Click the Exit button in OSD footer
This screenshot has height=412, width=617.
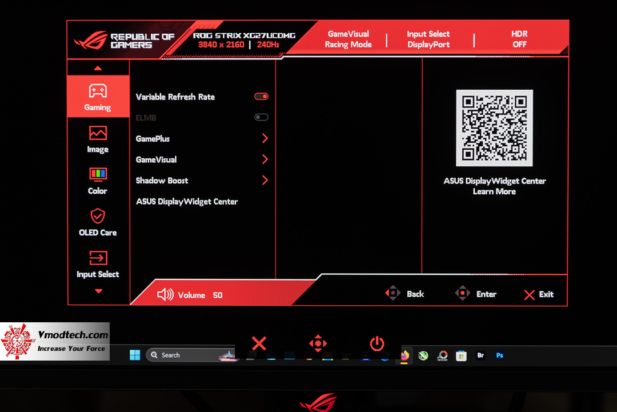[539, 294]
